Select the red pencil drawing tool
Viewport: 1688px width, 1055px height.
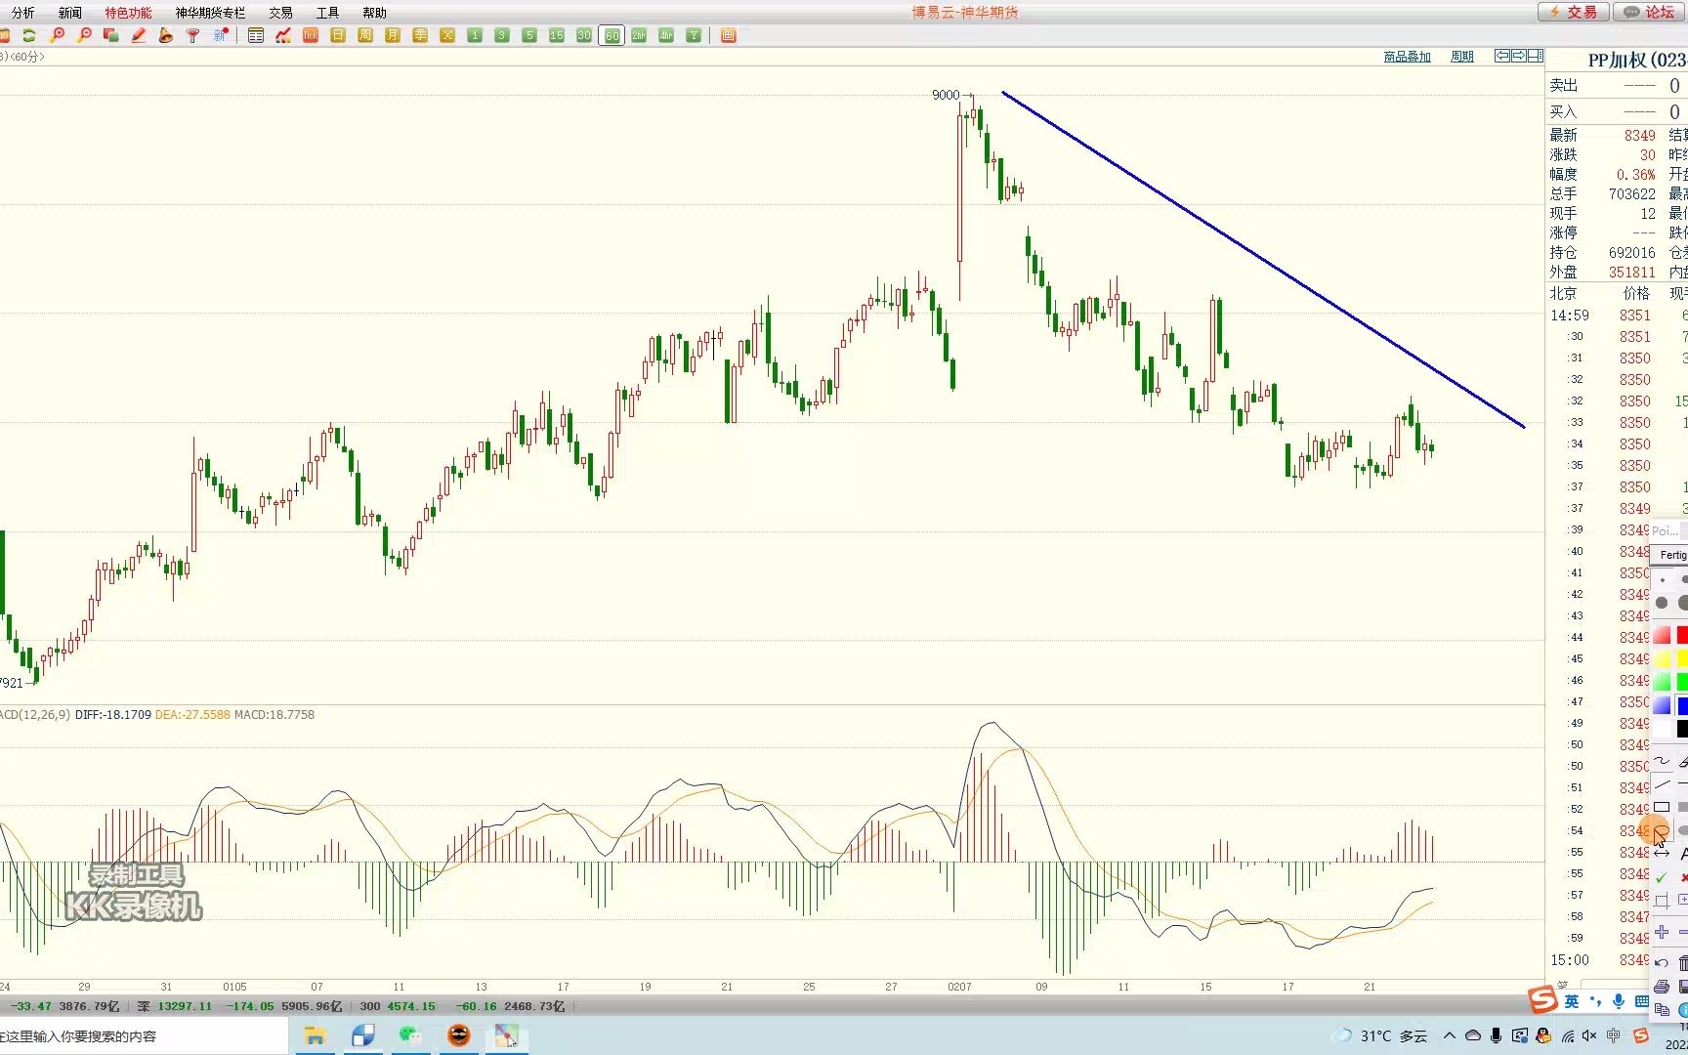(138, 35)
